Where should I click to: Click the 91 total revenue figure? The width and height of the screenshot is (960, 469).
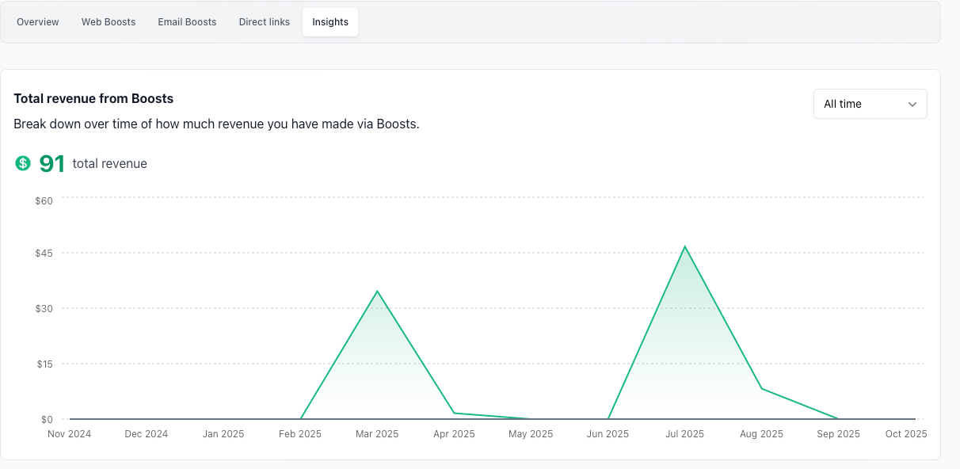coord(52,164)
